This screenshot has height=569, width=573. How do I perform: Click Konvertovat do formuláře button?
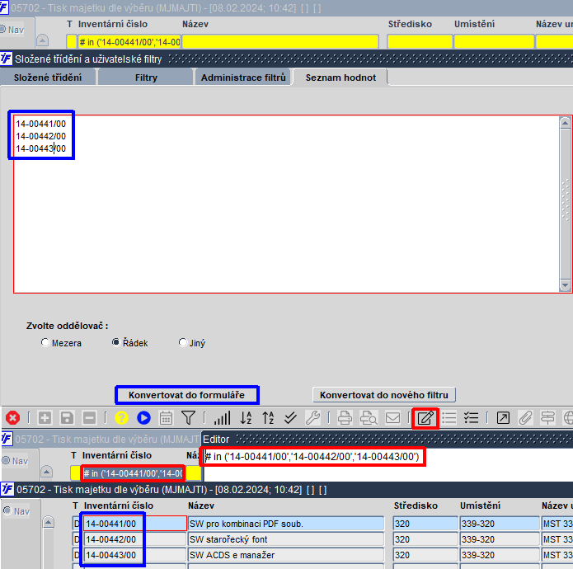[186, 395]
